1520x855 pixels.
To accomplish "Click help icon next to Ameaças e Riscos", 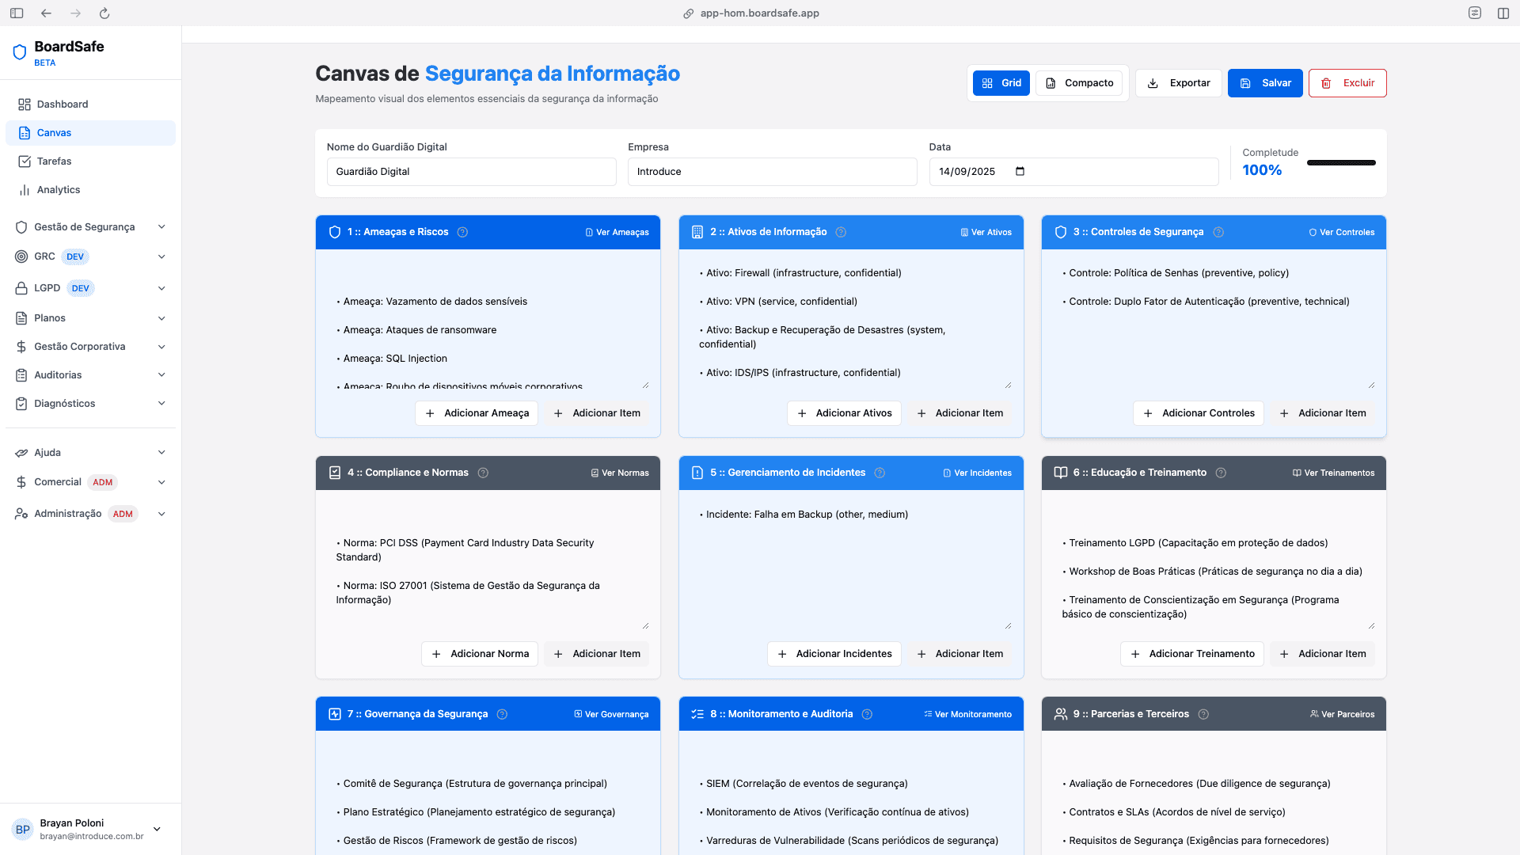I will pos(462,232).
